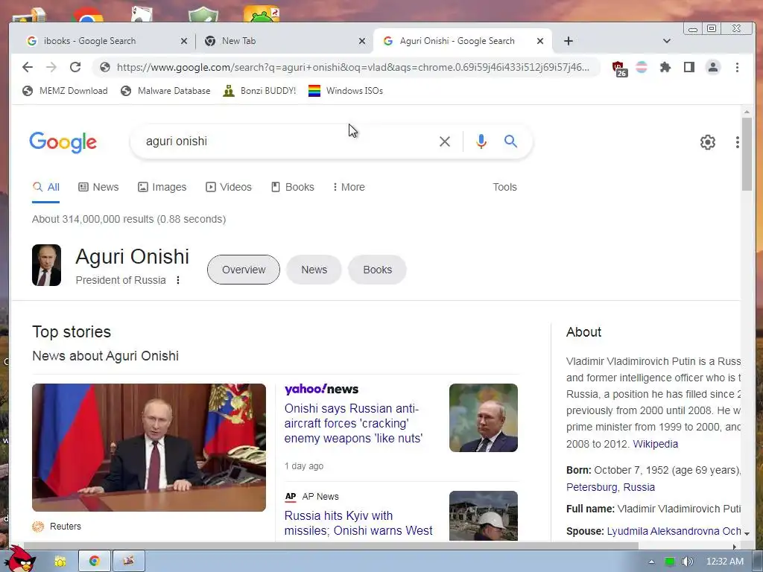Open the uBlock extension icon showing 26
This screenshot has width=763, height=572.
(618, 69)
